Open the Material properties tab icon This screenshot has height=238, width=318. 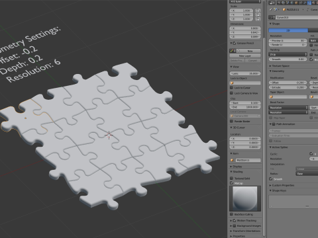coord(313,3)
